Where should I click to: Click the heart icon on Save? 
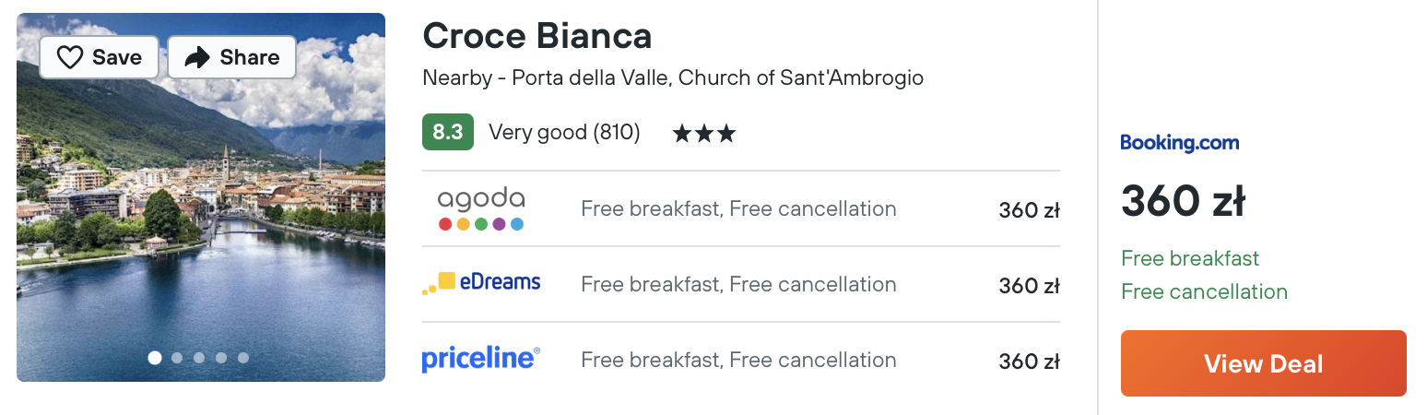(x=70, y=57)
